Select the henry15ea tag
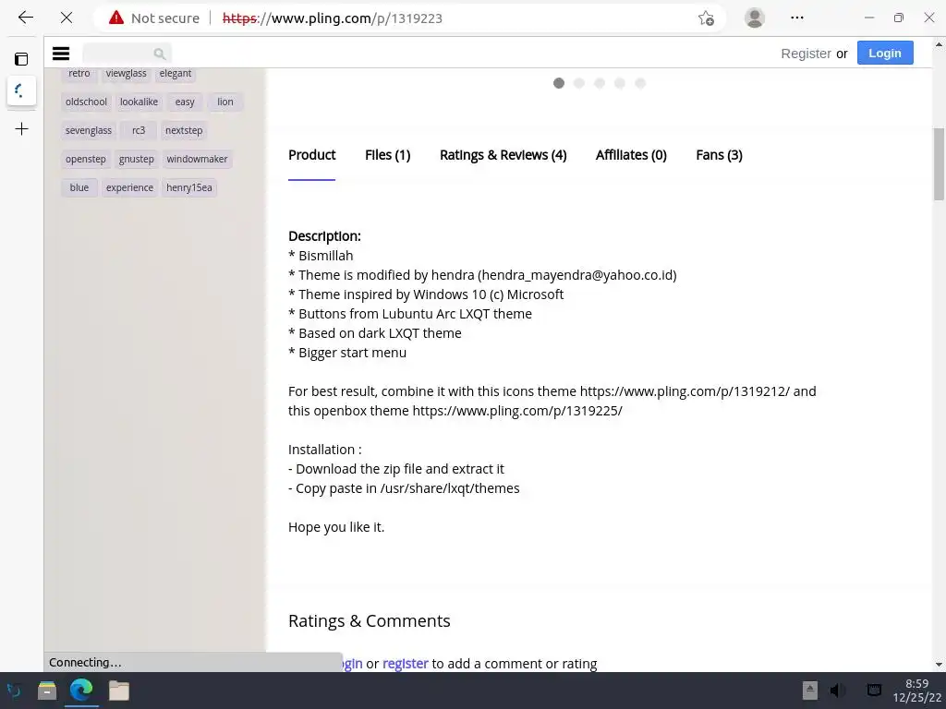The height and width of the screenshot is (709, 946). click(x=189, y=187)
